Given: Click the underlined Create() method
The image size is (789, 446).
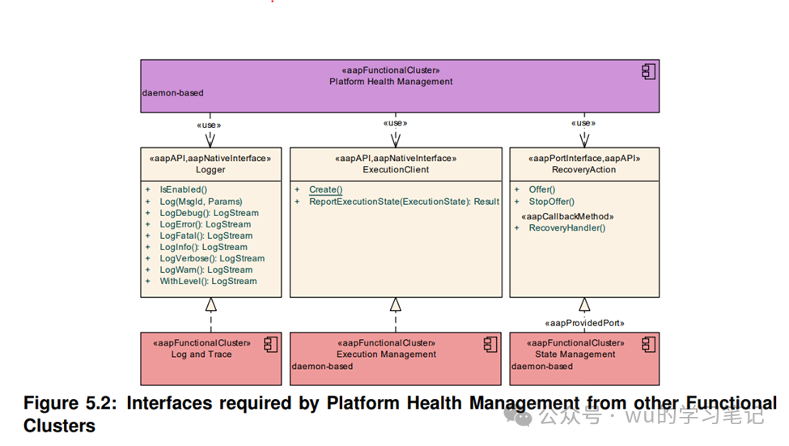Looking at the screenshot, I should click(325, 189).
